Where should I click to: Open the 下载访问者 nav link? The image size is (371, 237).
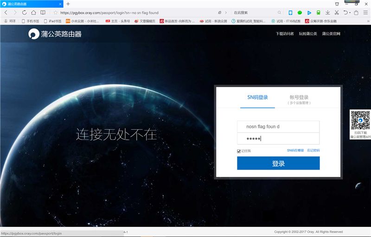pos(285,34)
